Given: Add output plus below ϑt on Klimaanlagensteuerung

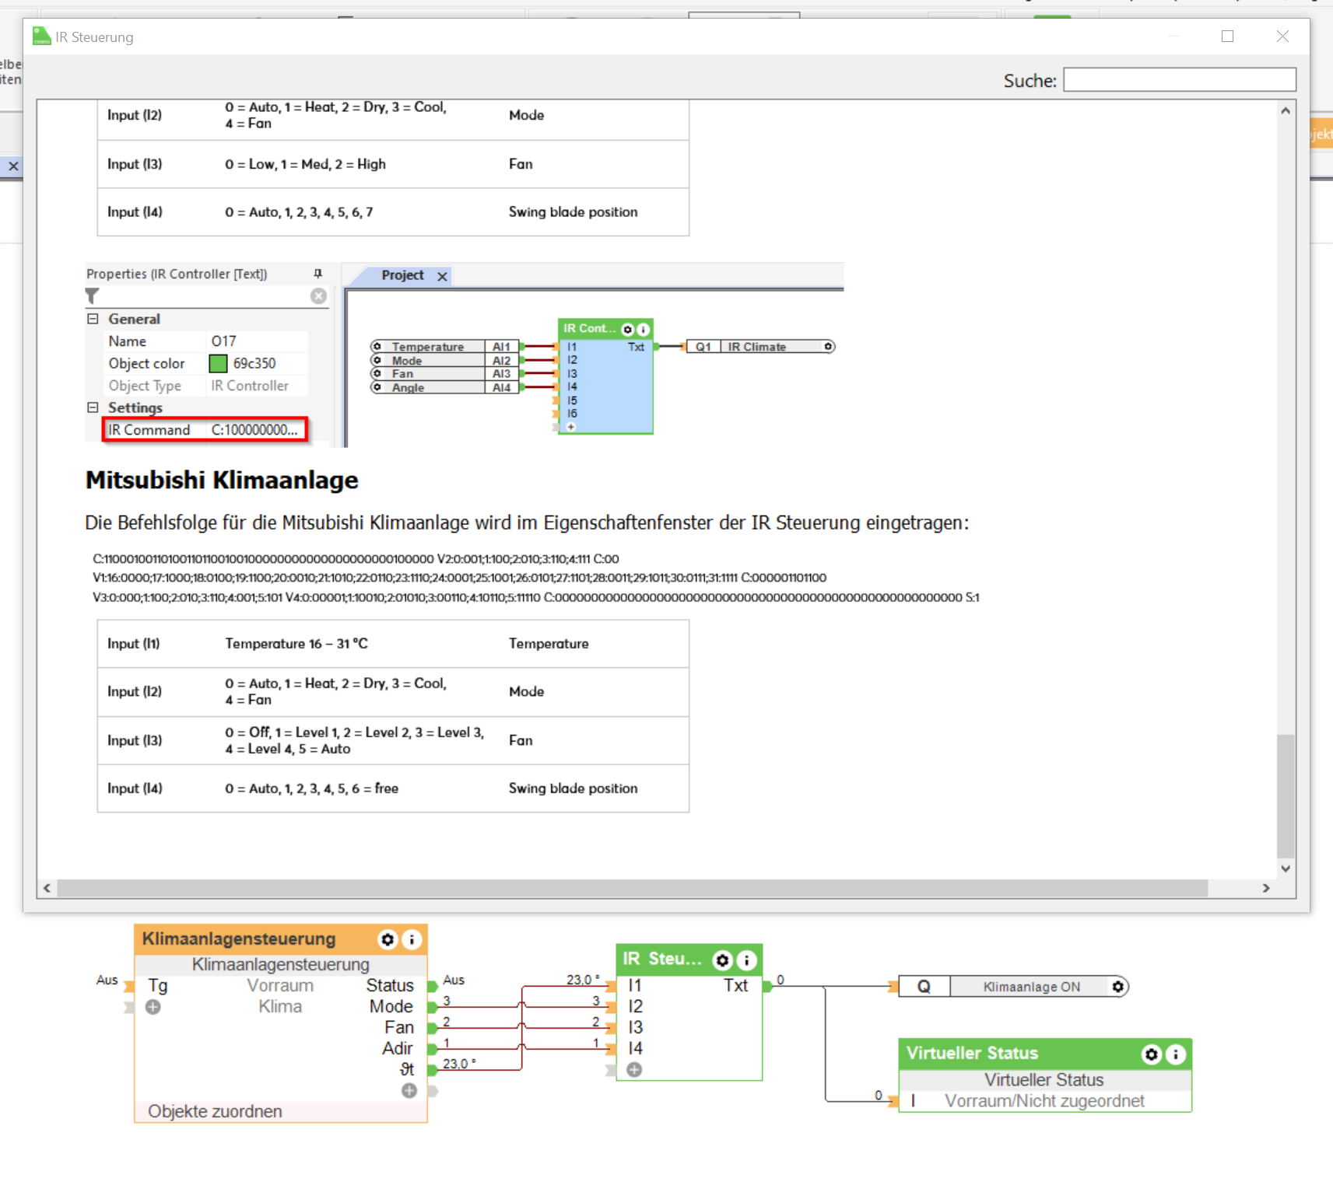Looking at the screenshot, I should pyautogui.click(x=409, y=1091).
